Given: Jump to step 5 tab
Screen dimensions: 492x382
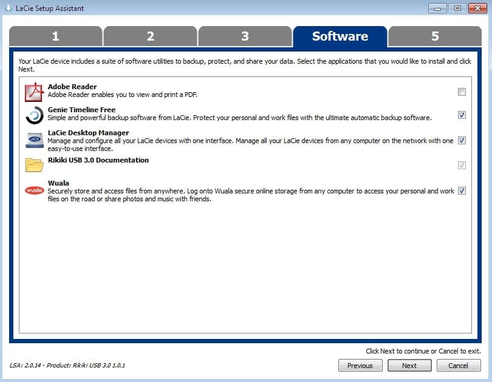Looking at the screenshot, I should click(435, 36).
